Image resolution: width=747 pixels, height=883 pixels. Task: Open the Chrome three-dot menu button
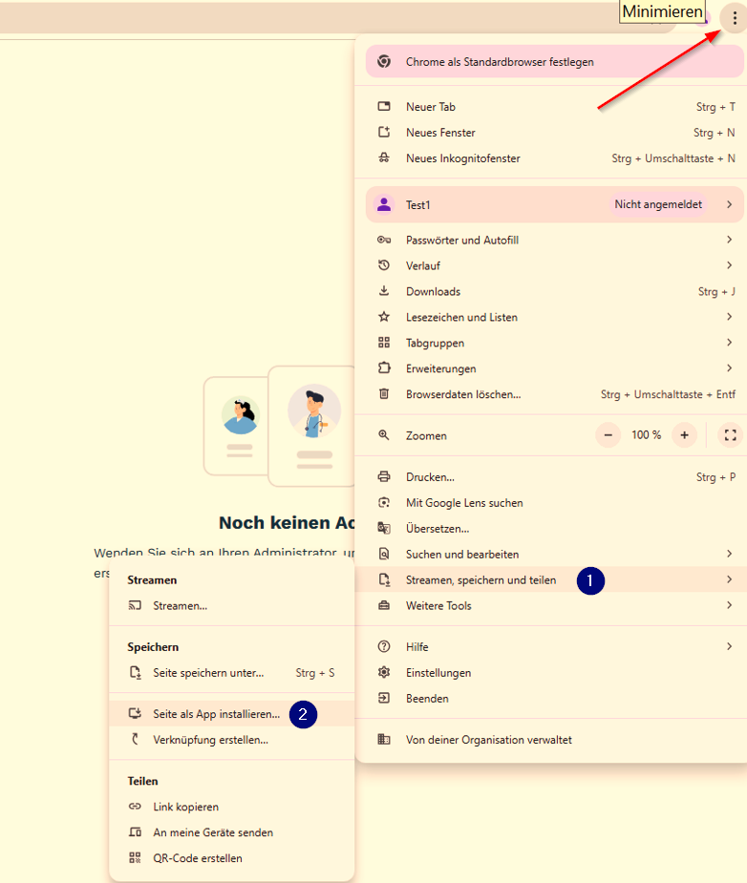734,18
